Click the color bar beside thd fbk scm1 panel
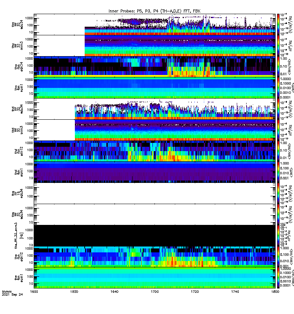Screen dimensions: 294x314 (x=278, y=172)
